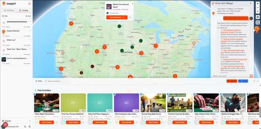This screenshot has width=261, height=129.
Task: Collapse bottom panel with down chevron
Action: point(254,81)
